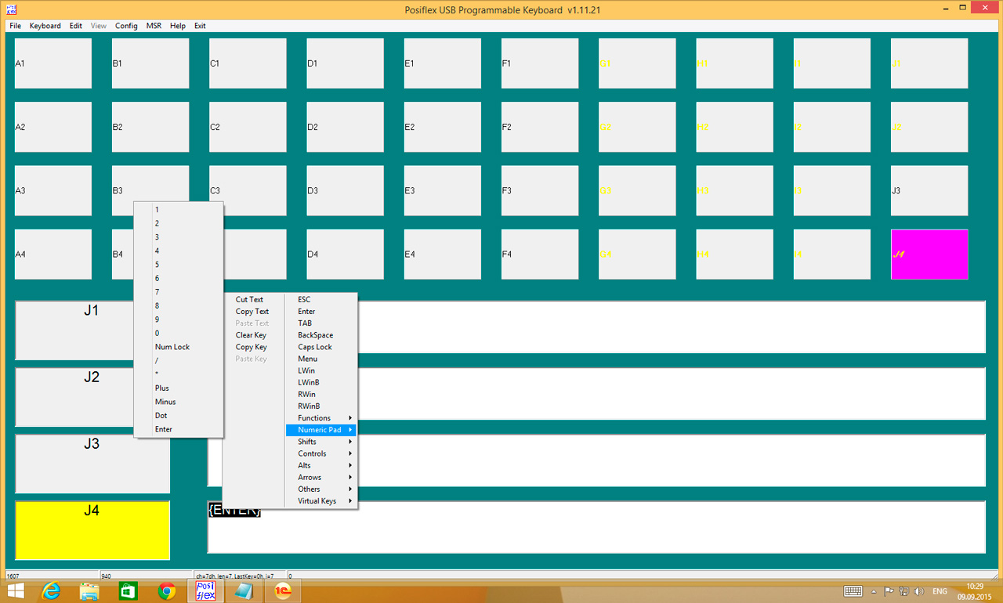Viewport: 1003px width, 603px height.
Task: Show hidden system tray icons
Action: click(x=874, y=591)
